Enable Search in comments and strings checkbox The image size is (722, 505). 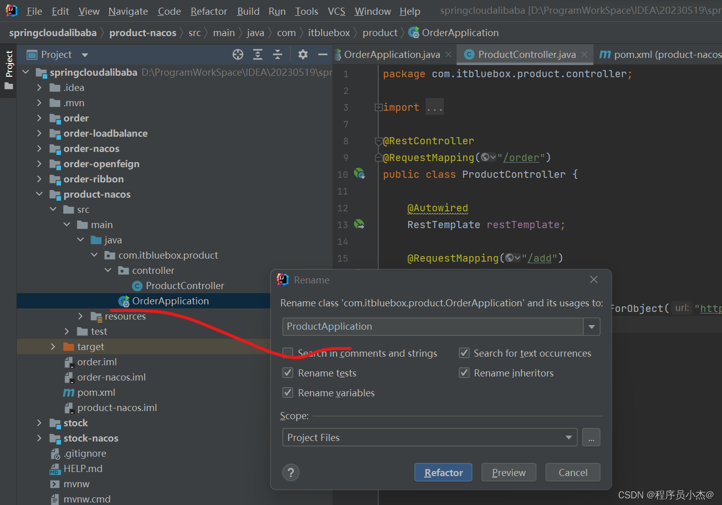click(x=288, y=353)
